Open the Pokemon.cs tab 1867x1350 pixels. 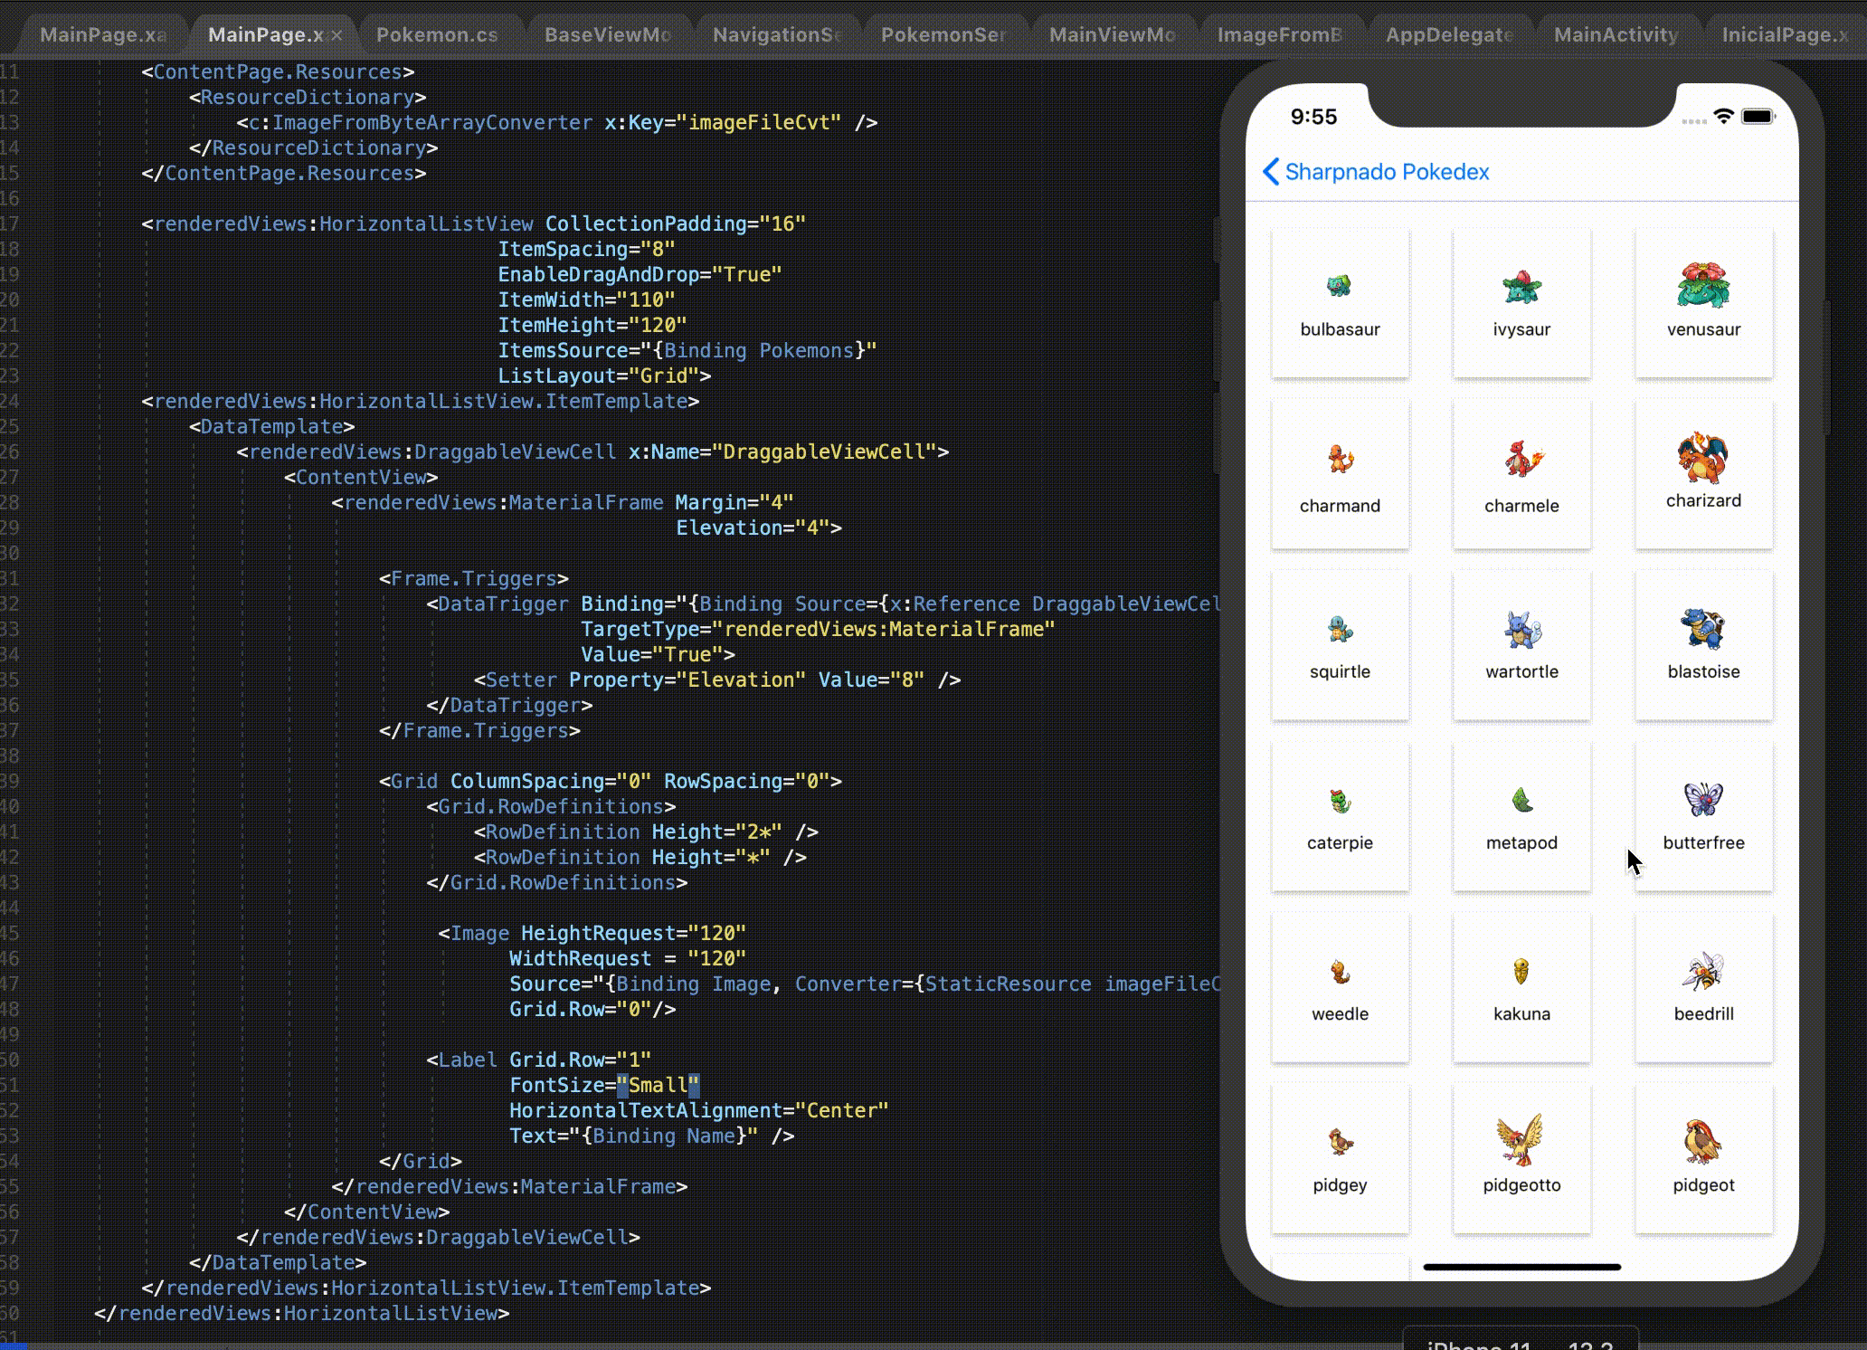tap(437, 34)
